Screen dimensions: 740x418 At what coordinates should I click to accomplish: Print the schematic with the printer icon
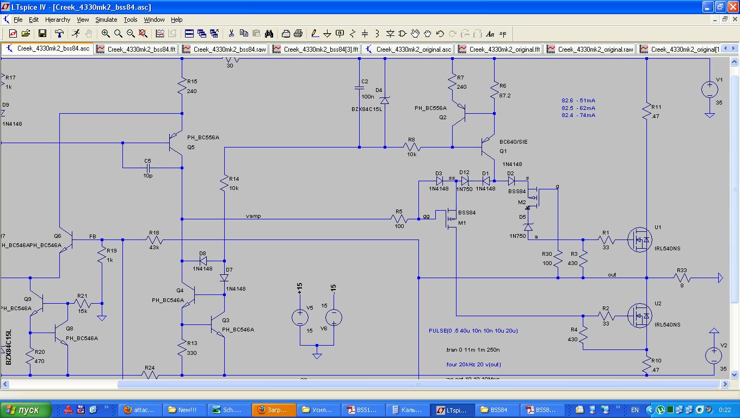click(x=298, y=34)
